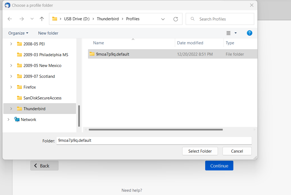Click the blue Help question mark icon
Screen dimensions: 291x195
click(x=250, y=33)
